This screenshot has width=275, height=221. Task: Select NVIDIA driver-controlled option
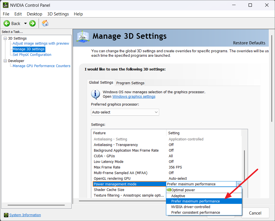[x=204, y=207]
